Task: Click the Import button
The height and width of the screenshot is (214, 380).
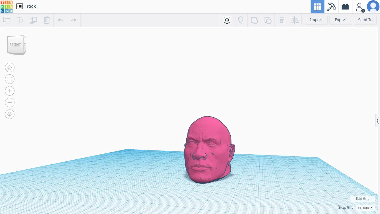Action: pyautogui.click(x=316, y=20)
